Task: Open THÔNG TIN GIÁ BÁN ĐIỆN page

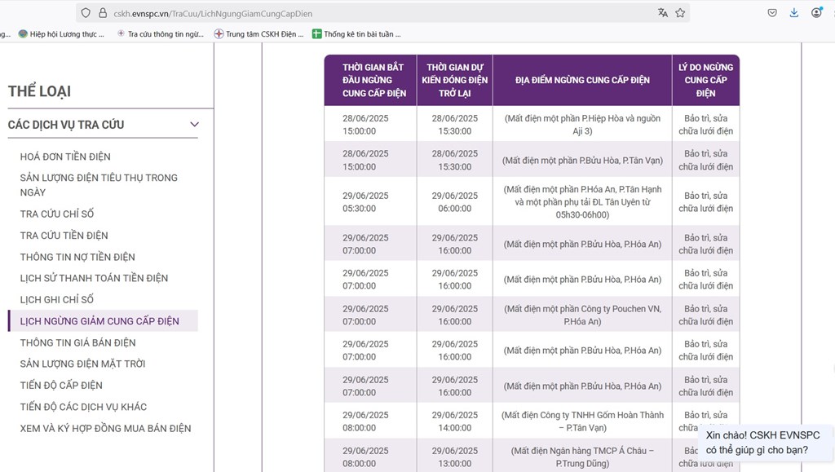Action: 77,342
